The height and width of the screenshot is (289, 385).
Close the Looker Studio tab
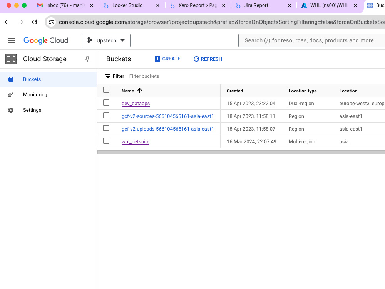point(158,5)
